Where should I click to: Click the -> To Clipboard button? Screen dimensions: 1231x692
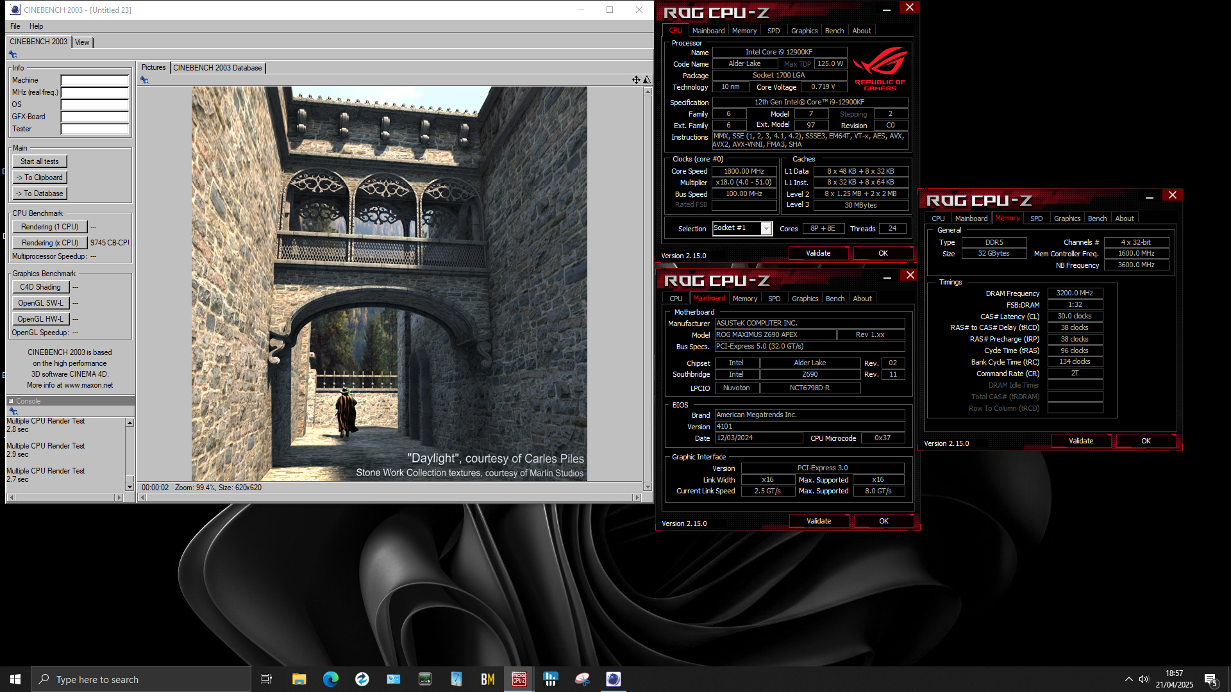pyautogui.click(x=40, y=177)
